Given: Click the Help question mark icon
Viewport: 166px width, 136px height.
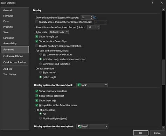Looking at the screenshot, I should click(152, 3).
